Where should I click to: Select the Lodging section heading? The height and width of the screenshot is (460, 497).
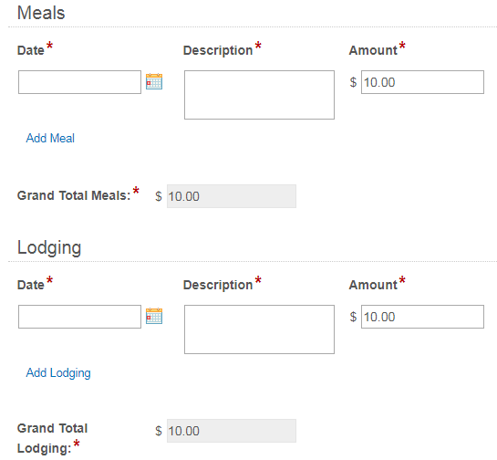click(49, 247)
